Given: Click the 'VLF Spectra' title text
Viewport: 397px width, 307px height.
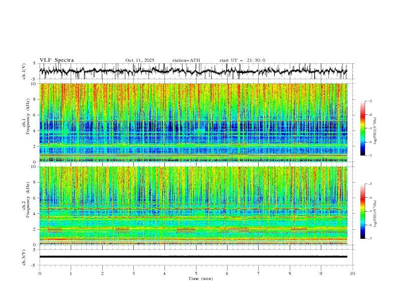Looking at the screenshot, I should click(x=57, y=60).
